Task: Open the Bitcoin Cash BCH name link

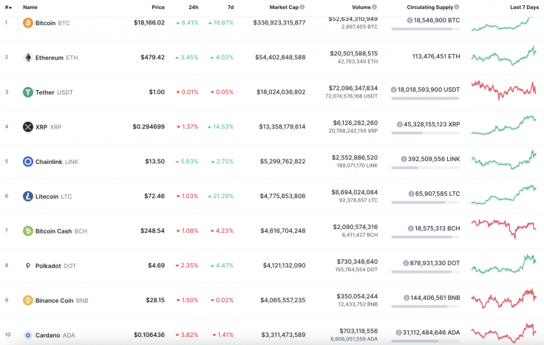Action: click(x=61, y=231)
